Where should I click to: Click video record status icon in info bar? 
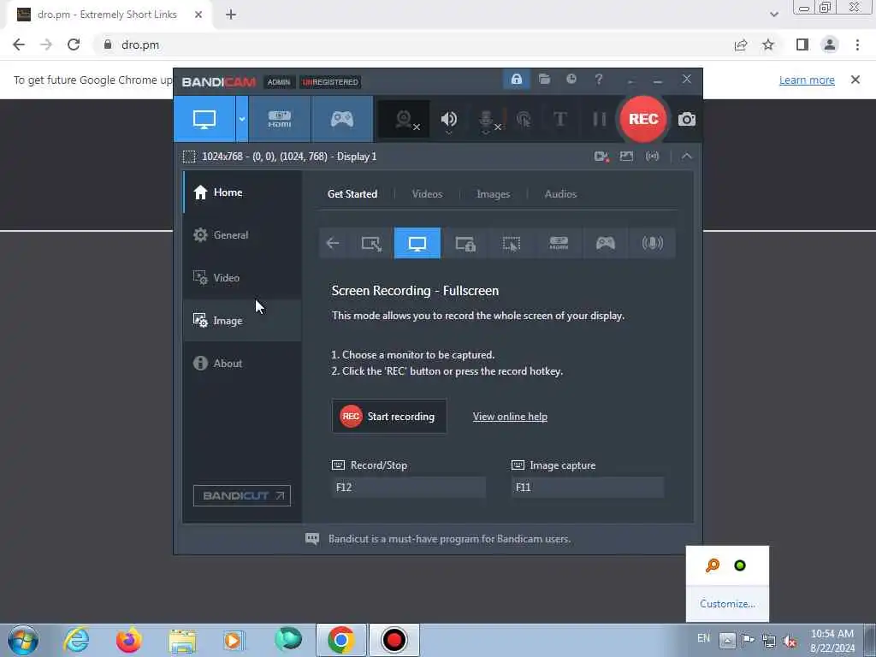601,157
